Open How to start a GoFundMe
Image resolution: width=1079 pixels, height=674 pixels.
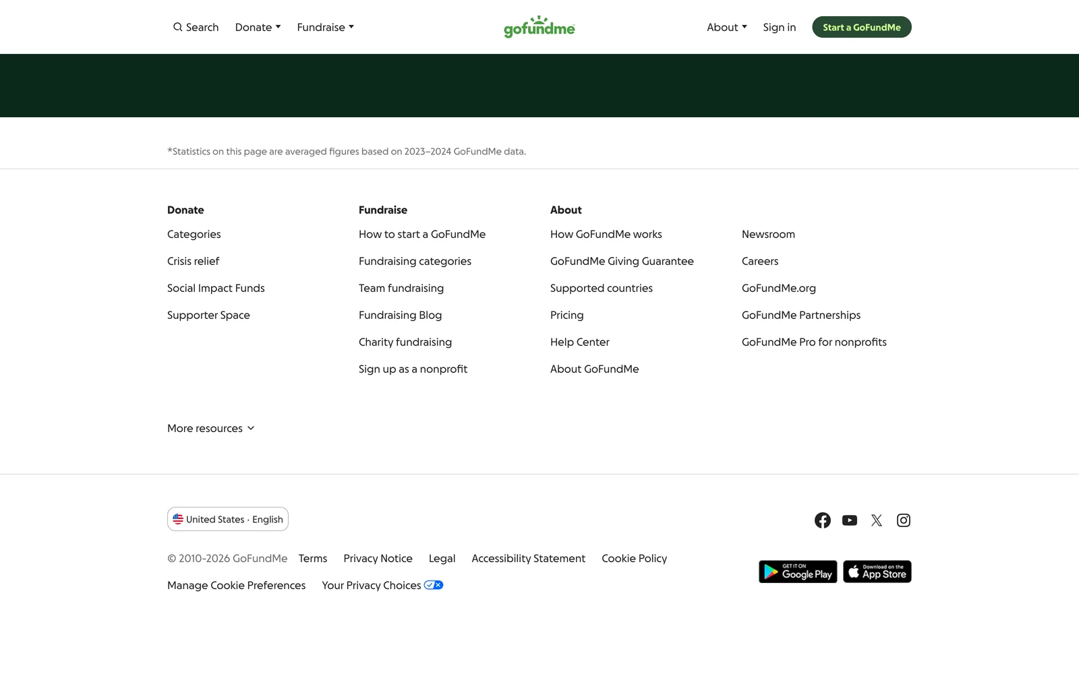point(422,234)
